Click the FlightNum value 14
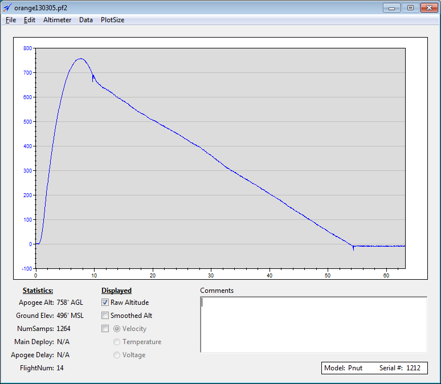 (60, 368)
